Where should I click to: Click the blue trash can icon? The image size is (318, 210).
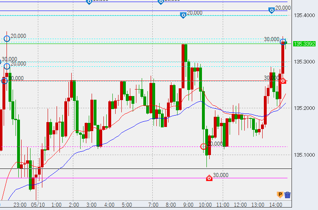287,195
